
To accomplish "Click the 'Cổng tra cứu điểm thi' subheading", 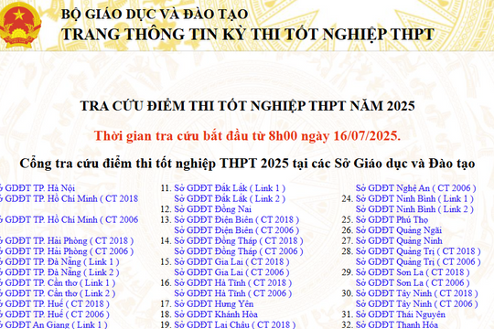I will (x=247, y=164).
